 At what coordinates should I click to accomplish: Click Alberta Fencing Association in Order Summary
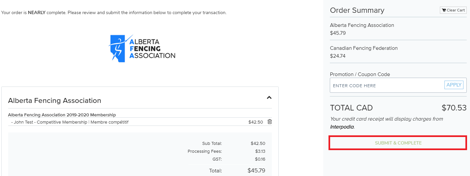pyautogui.click(x=362, y=25)
